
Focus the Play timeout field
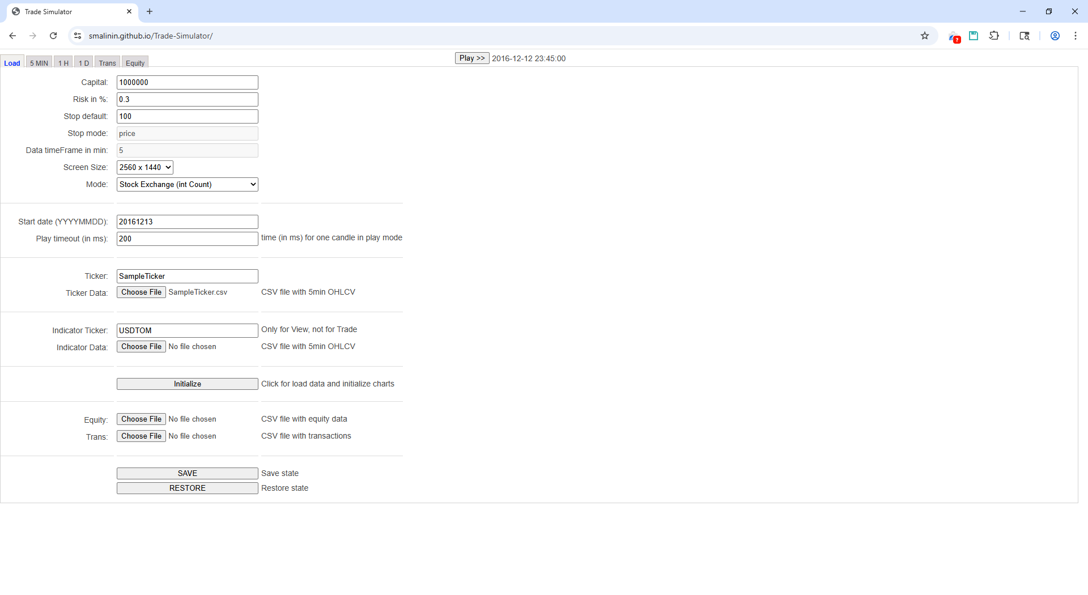pyautogui.click(x=188, y=239)
